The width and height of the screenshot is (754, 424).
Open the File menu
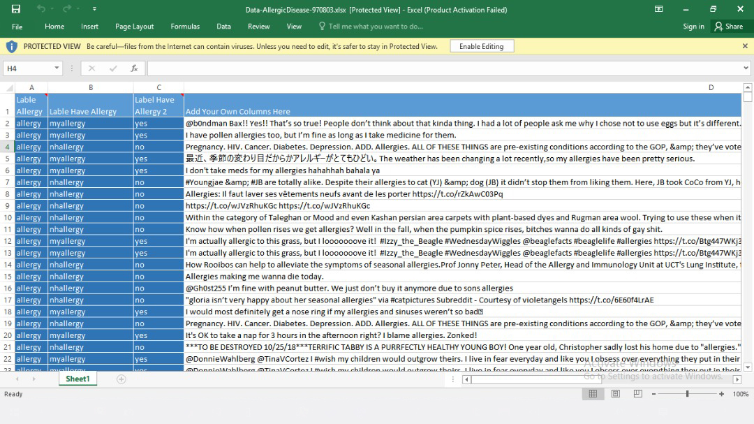pyautogui.click(x=17, y=27)
